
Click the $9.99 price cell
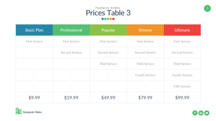click(x=34, y=97)
